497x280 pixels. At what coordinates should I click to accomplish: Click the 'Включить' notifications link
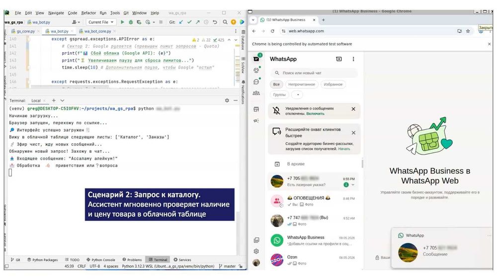tap(315, 113)
